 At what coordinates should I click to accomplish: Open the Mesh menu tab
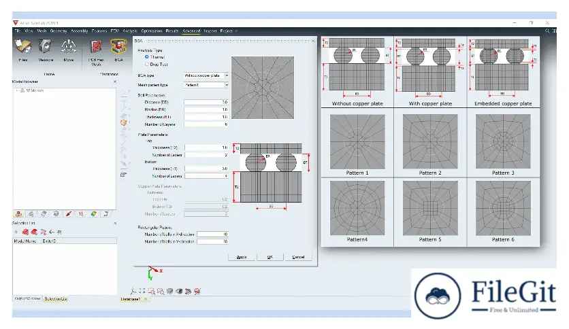(x=42, y=31)
